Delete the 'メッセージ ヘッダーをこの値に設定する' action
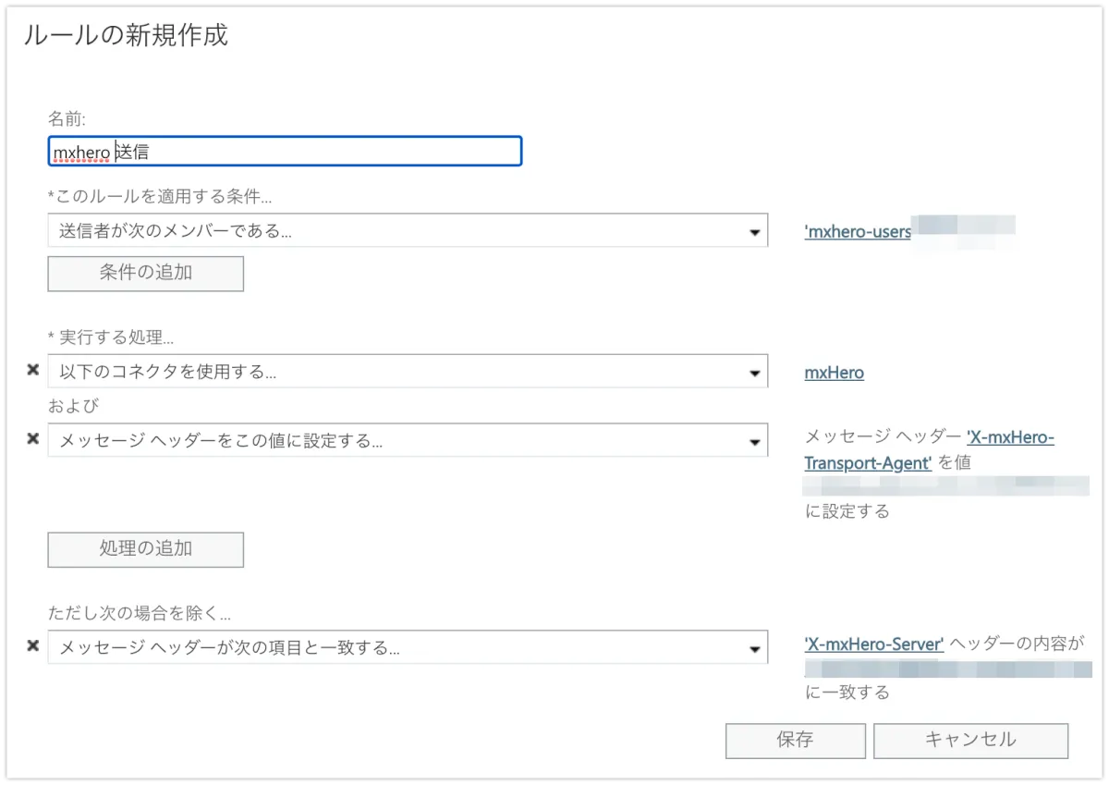Viewport: 1109px width, 785px height. [32, 438]
